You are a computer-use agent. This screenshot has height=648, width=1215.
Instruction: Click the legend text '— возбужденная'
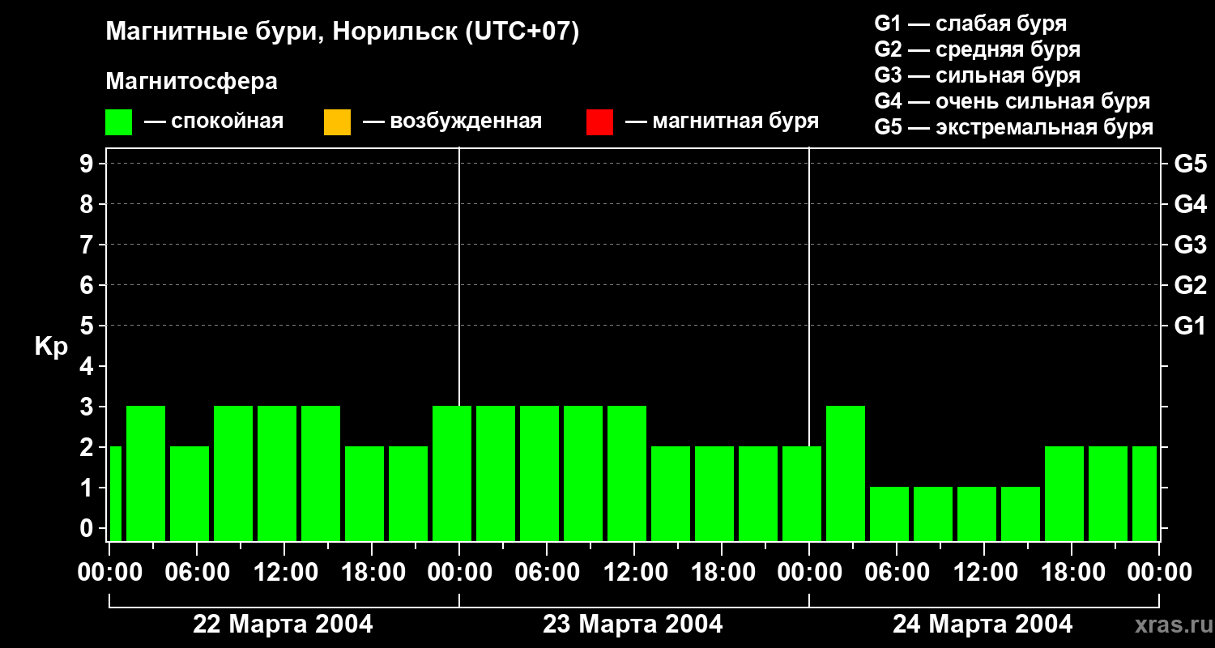pos(453,122)
